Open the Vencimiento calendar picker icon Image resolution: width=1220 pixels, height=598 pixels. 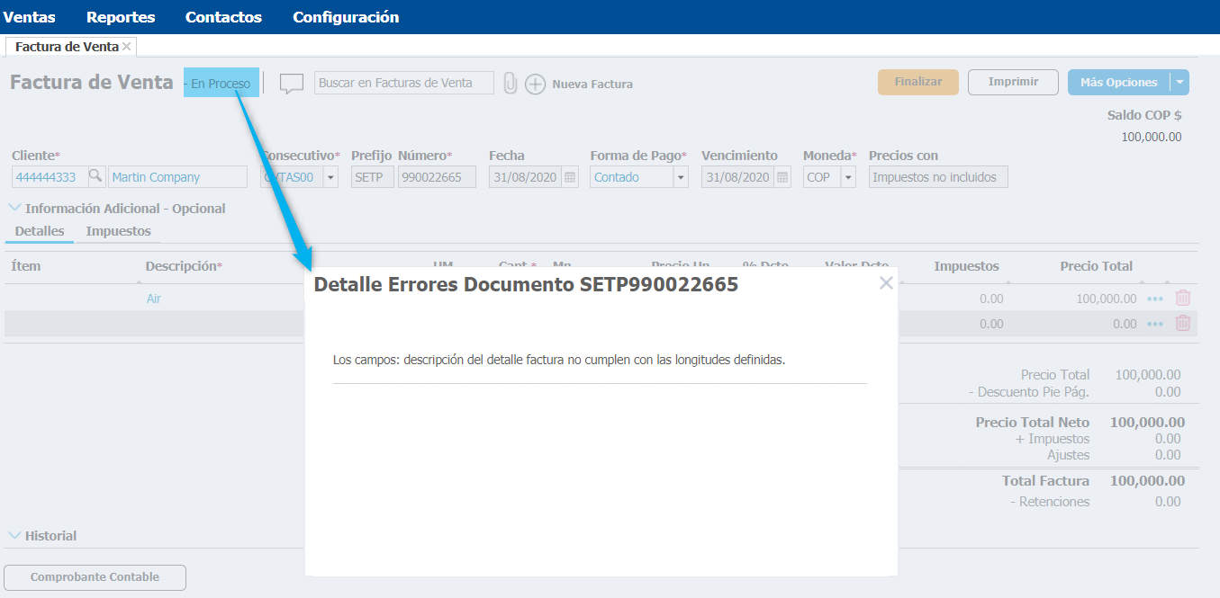[x=782, y=177]
